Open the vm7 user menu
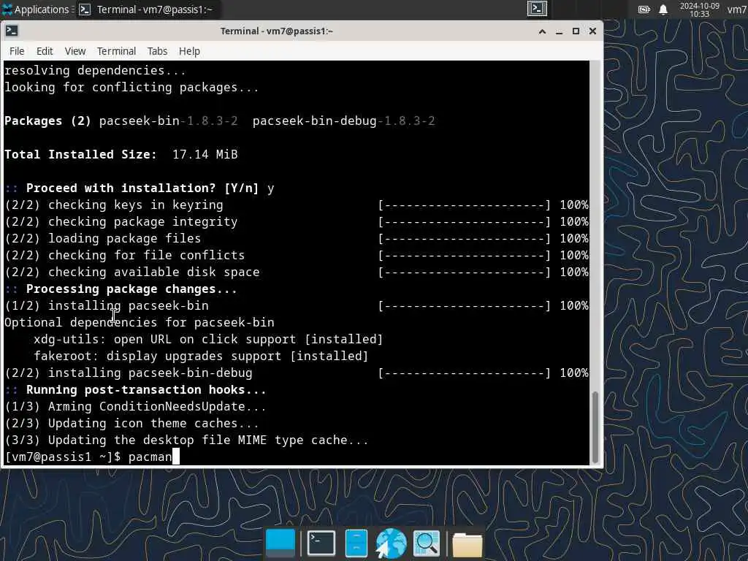This screenshot has width=748, height=561. [737, 9]
